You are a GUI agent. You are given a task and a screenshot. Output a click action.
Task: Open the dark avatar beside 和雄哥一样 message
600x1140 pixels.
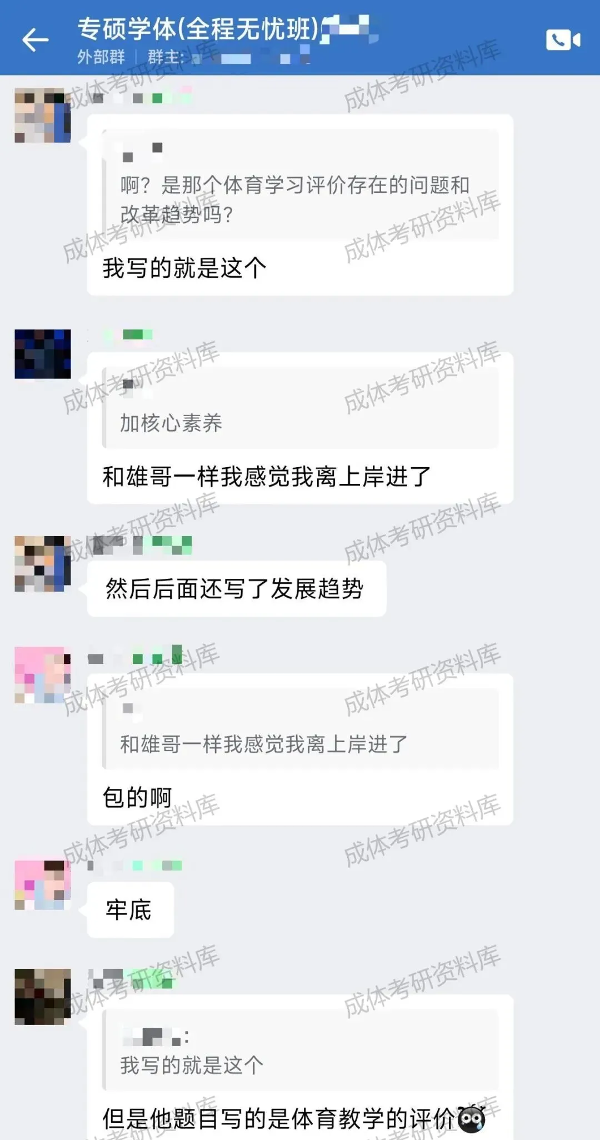point(43,354)
